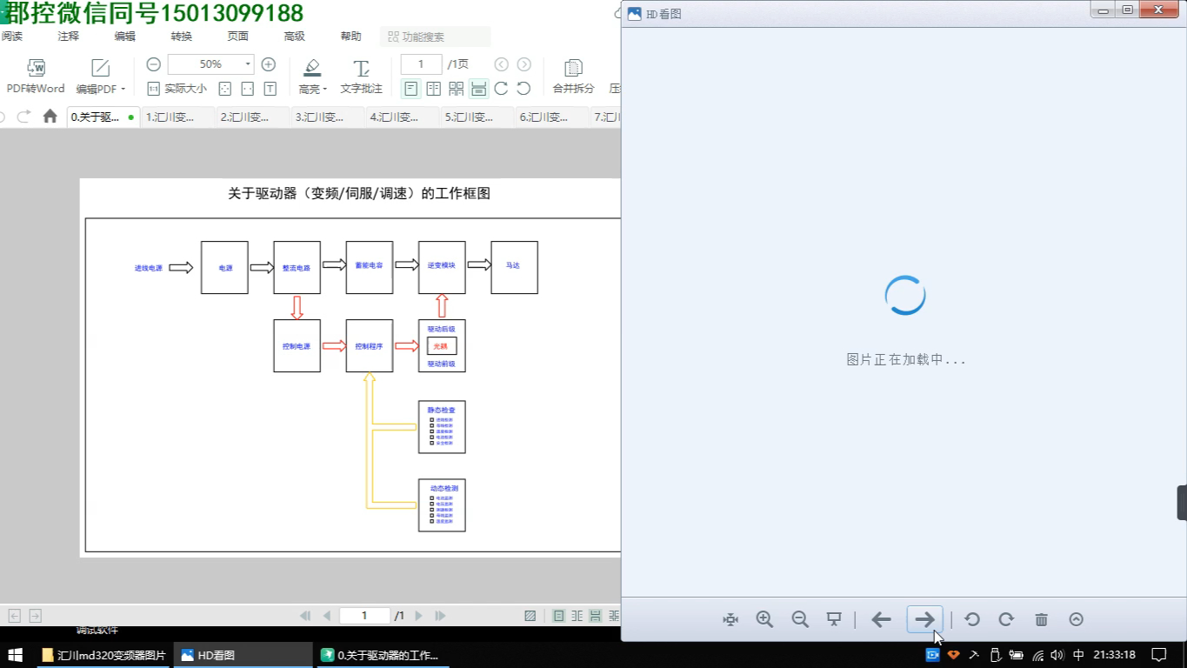Switch to the 1.汇川变... document tab
1187x668 pixels.
click(x=178, y=117)
